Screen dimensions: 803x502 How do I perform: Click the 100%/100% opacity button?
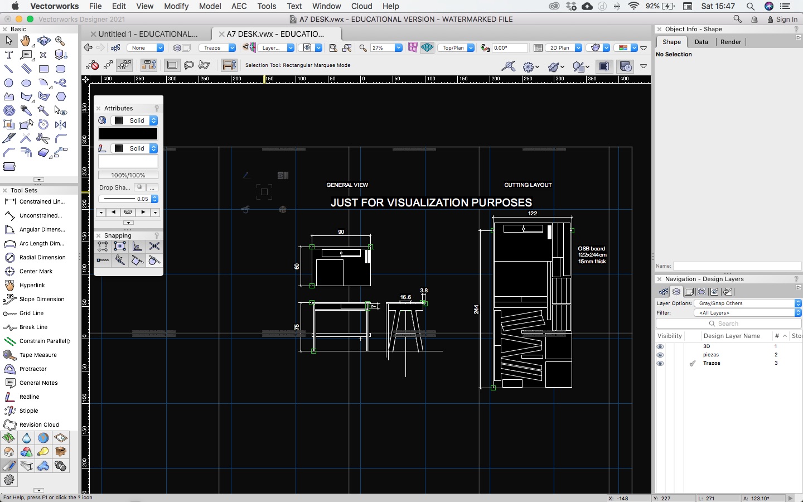pos(128,175)
